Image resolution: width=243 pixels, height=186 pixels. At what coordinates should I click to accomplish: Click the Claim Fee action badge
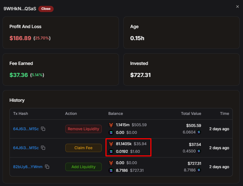pyautogui.click(x=84, y=148)
